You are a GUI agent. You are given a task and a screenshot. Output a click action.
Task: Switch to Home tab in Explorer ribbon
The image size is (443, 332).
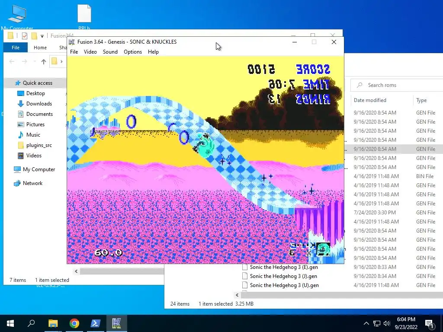pyautogui.click(x=40, y=48)
